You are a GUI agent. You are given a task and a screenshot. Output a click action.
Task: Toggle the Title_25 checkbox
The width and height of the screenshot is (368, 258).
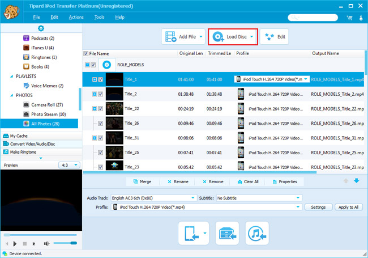100,153
